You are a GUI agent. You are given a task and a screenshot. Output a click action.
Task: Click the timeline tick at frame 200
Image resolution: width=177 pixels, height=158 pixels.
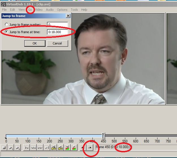pos(49,140)
